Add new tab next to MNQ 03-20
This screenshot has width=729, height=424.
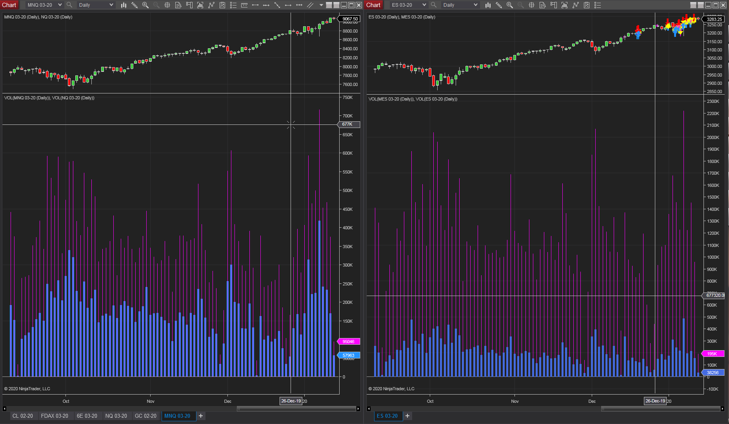coord(201,416)
